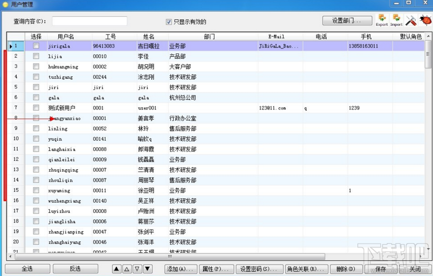The image size is (433, 276).
Task: Click the 添加(A) add button
Action: 181,269
